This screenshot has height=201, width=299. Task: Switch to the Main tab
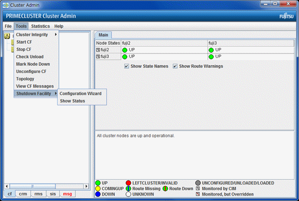coord(104,35)
